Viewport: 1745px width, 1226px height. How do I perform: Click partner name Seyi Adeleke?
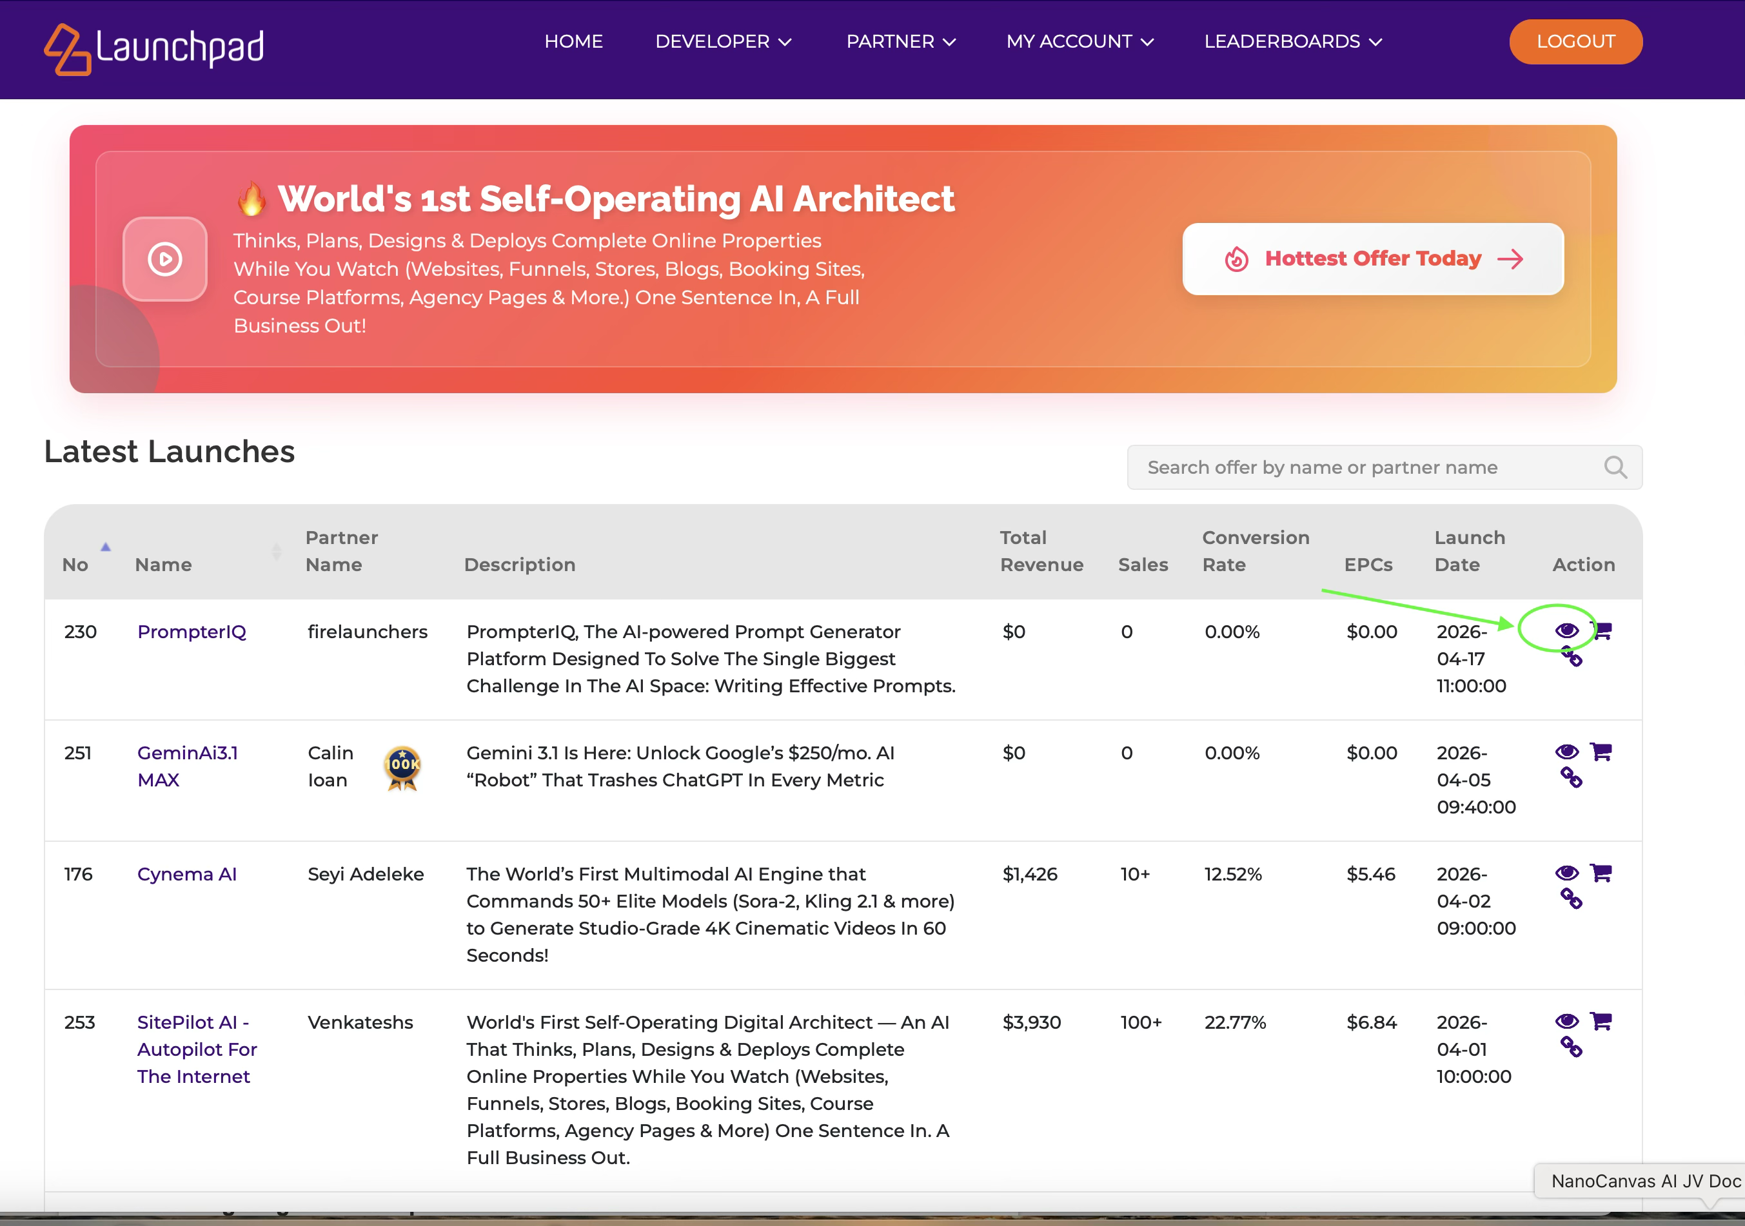pyautogui.click(x=366, y=874)
